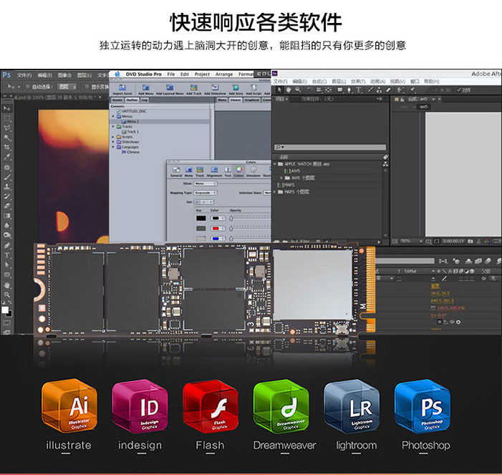Click Import Asset in DVD Studio Pro
Screen dimensions: 502x475
click(122, 90)
